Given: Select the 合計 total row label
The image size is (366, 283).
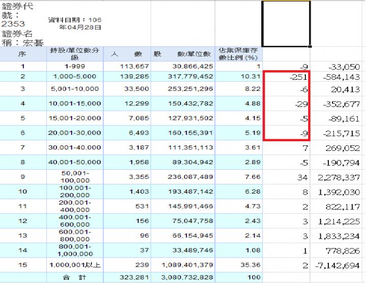Looking at the screenshot, I should point(75,277).
